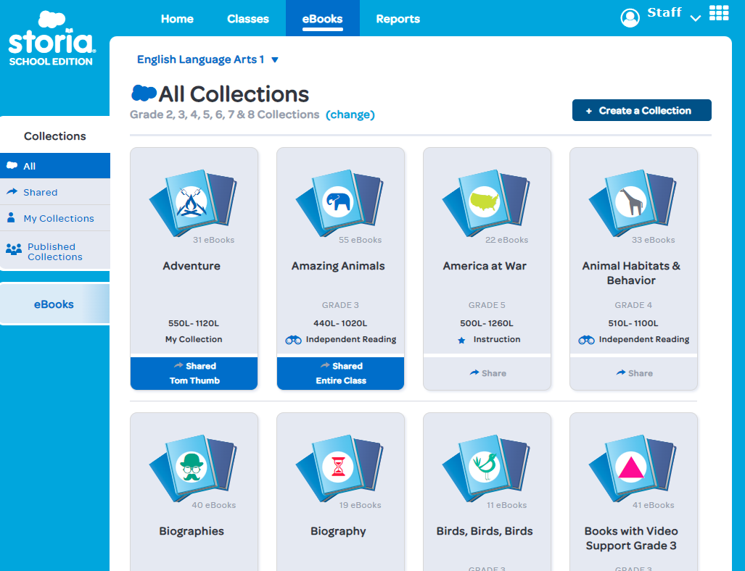Screen dimensions: 745x571
Task: Click Share on America at War card
Action: point(487,373)
